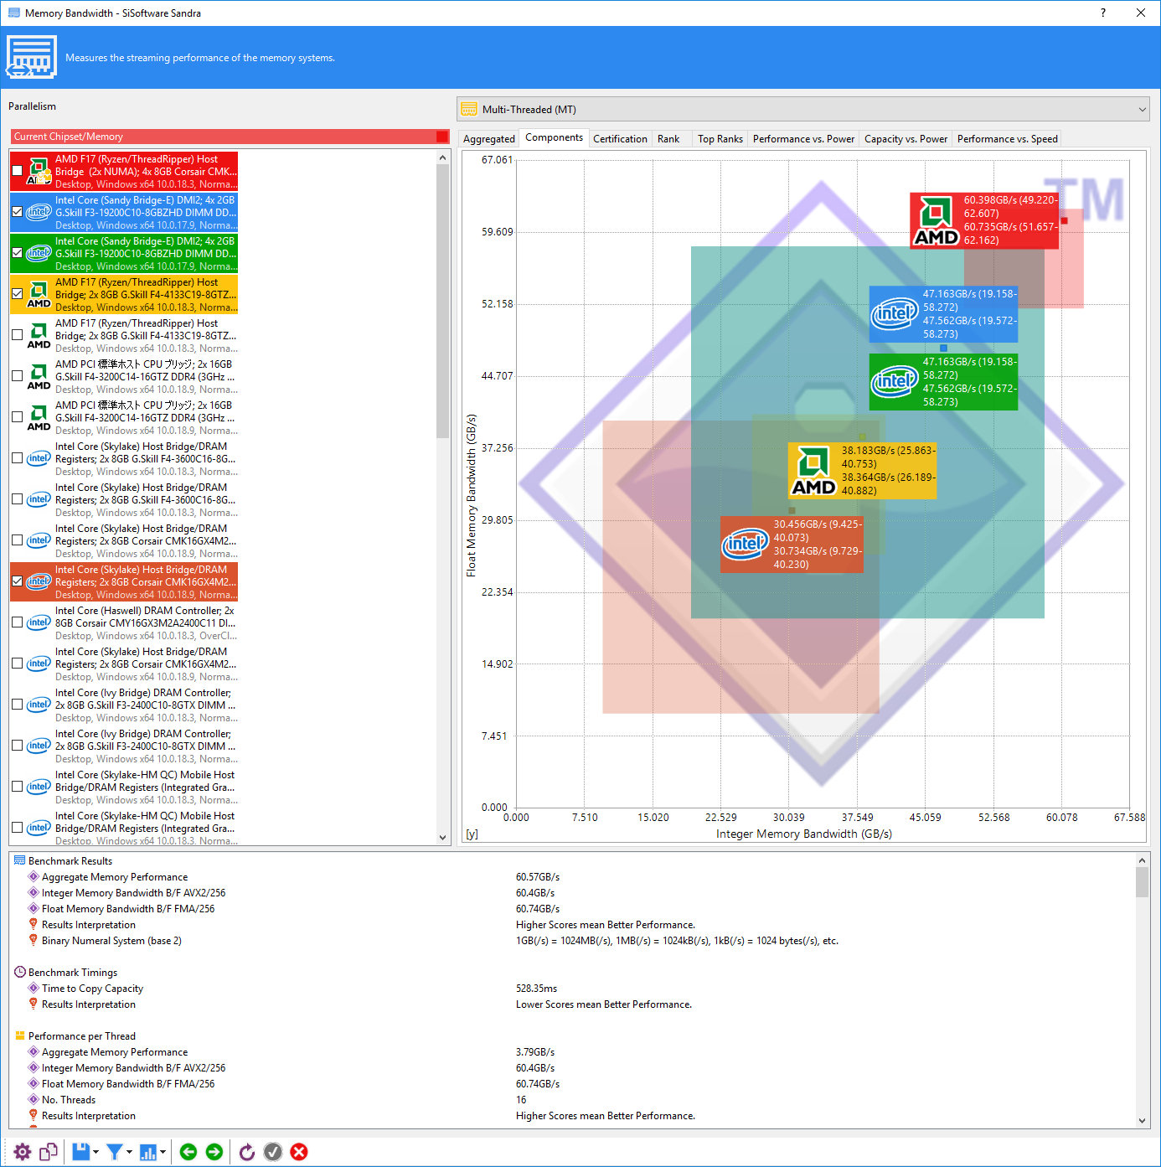Uncheck the green Intel Sandy Bridge-E entry
The width and height of the screenshot is (1161, 1167).
click(x=17, y=253)
